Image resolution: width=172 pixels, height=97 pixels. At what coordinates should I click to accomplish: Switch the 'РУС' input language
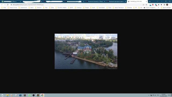pyautogui.click(x=158, y=95)
